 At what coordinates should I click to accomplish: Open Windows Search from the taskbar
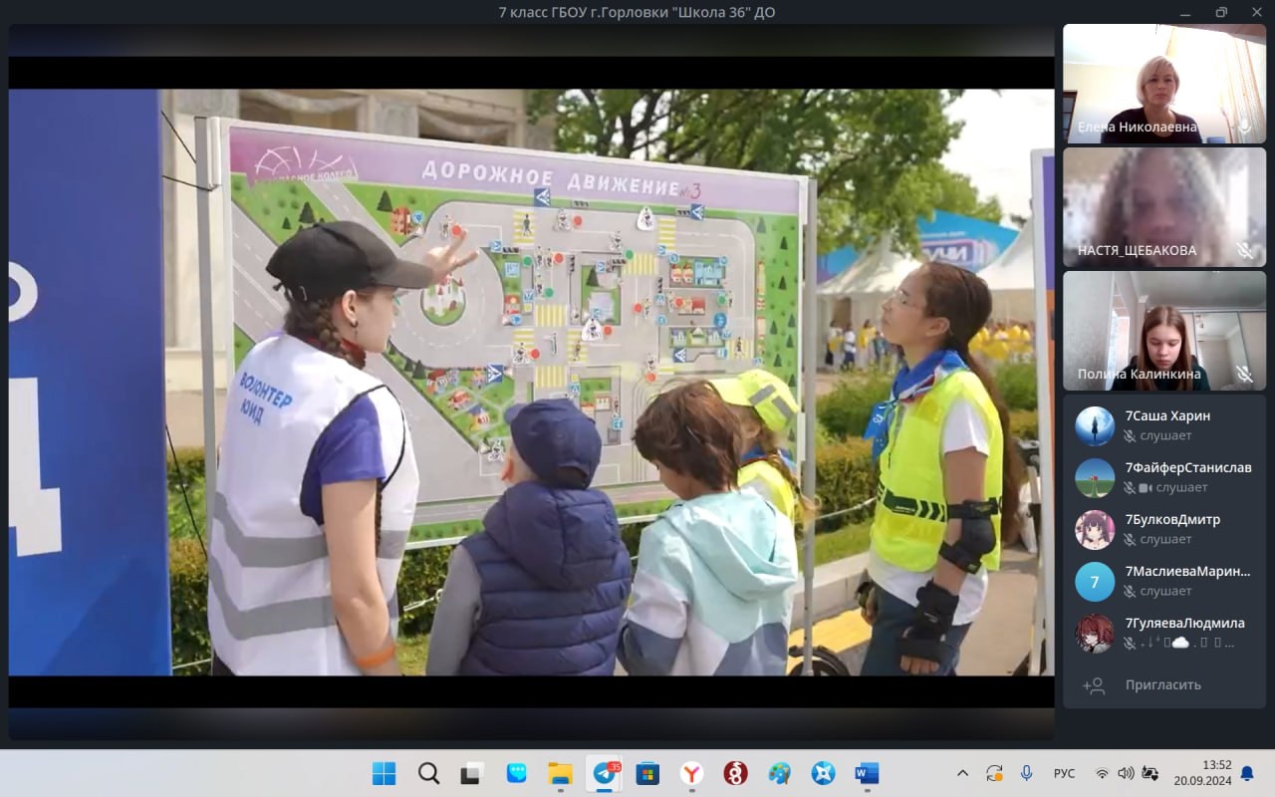pyautogui.click(x=428, y=773)
